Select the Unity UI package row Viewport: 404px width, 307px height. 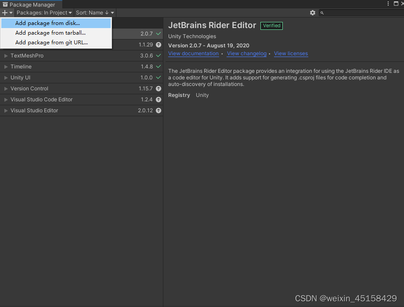(x=81, y=78)
